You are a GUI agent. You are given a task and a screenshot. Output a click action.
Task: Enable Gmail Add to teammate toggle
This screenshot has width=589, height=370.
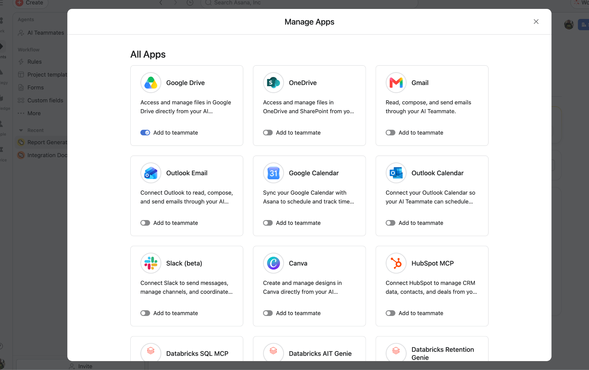391,132
